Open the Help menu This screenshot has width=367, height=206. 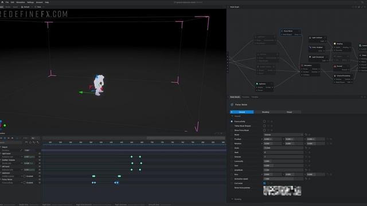(47, 2)
